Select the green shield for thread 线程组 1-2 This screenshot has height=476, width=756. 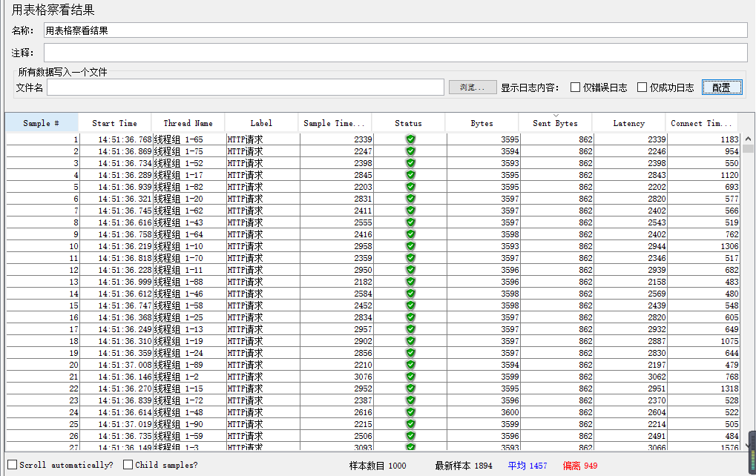[x=410, y=377]
